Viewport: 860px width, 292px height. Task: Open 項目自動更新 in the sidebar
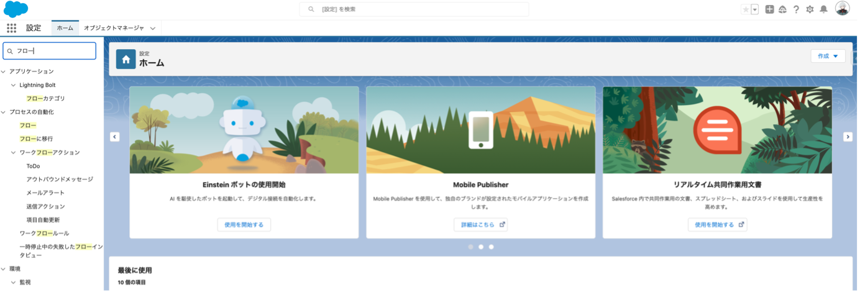click(x=43, y=220)
